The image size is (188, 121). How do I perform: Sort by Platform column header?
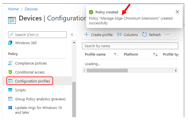click(x=131, y=54)
